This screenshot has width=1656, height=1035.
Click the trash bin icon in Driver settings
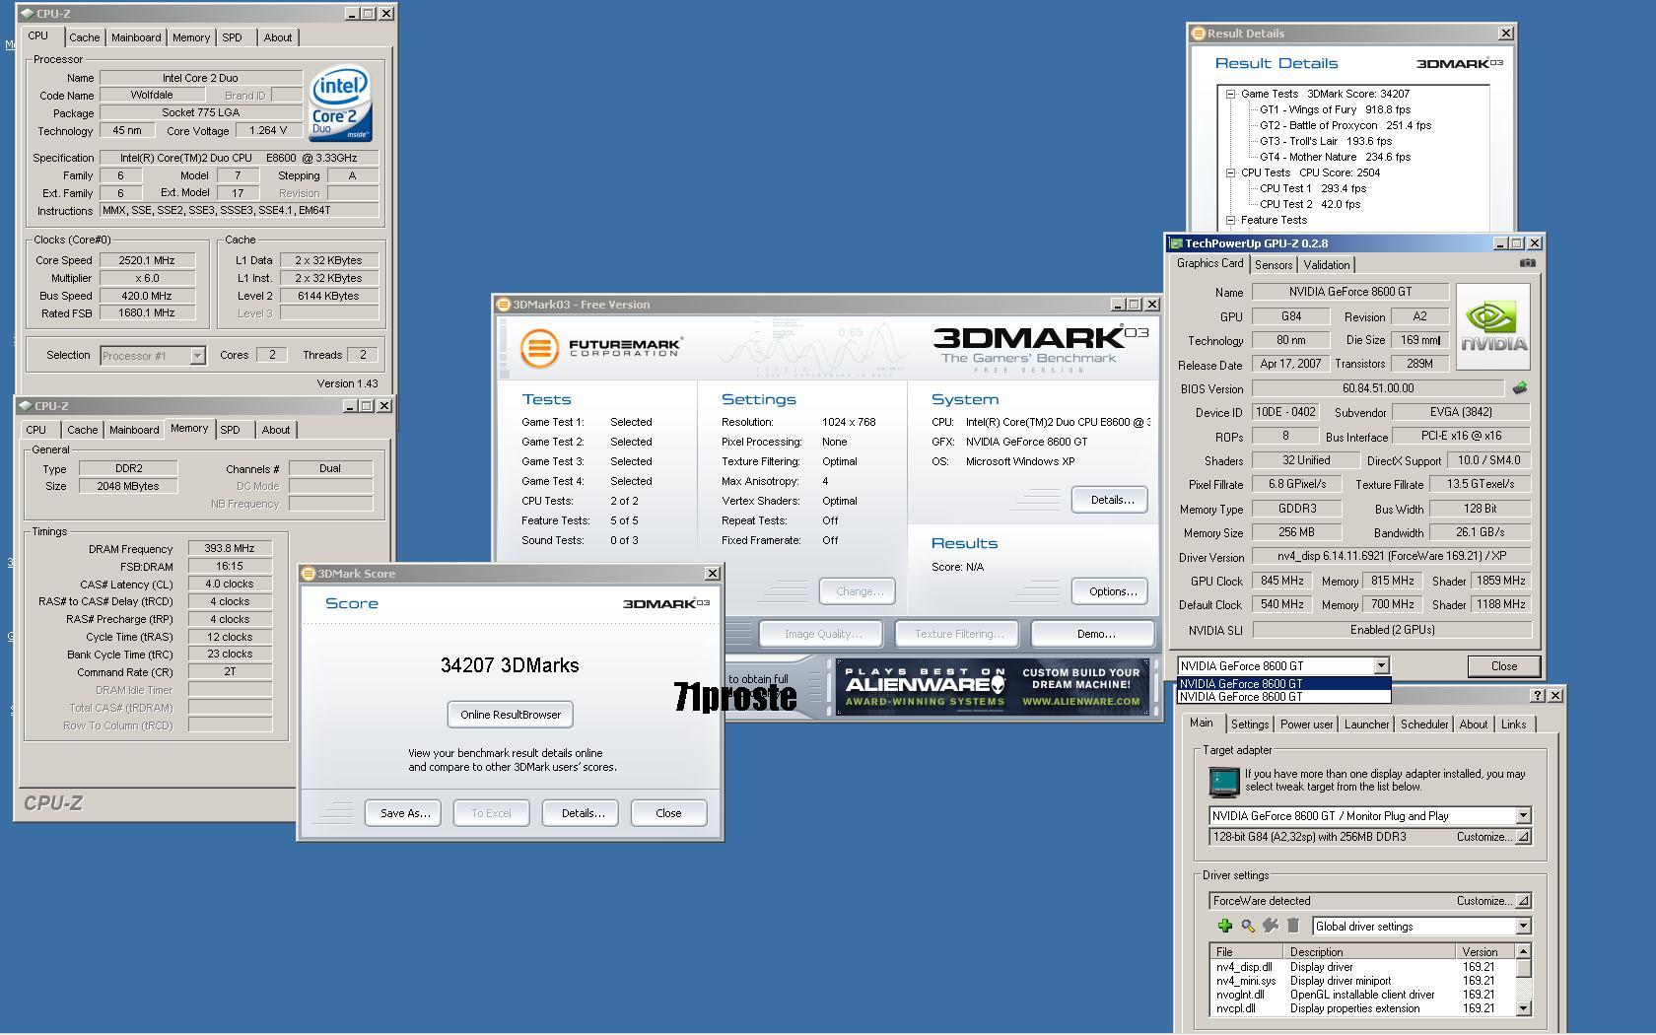point(1293,926)
